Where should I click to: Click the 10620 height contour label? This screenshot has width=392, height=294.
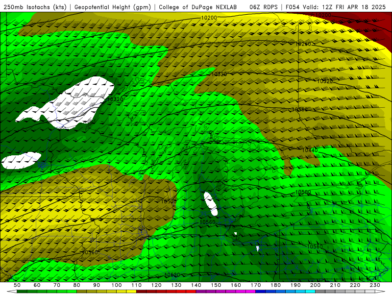coord(172,275)
